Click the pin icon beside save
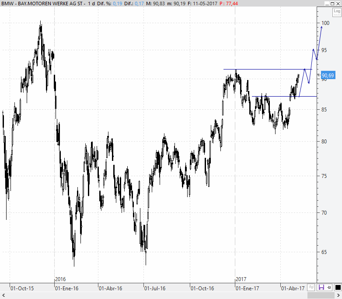Screen dimensions: 342x299 [329, 288]
